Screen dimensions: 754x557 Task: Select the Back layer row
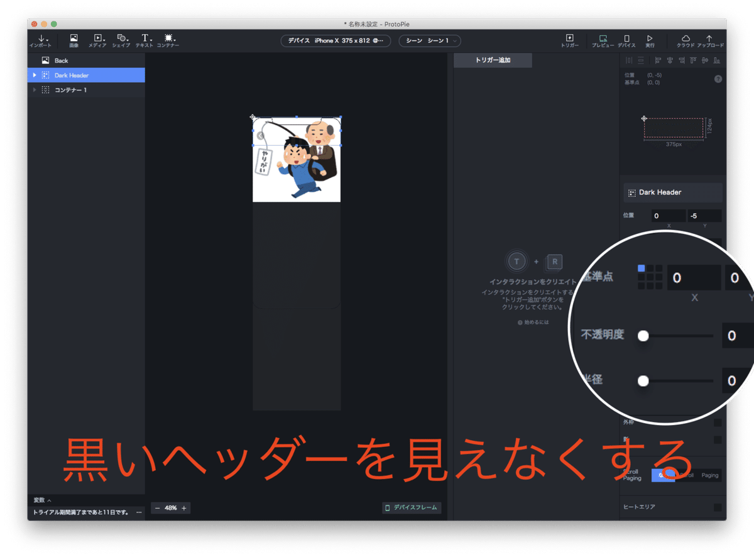[86, 60]
